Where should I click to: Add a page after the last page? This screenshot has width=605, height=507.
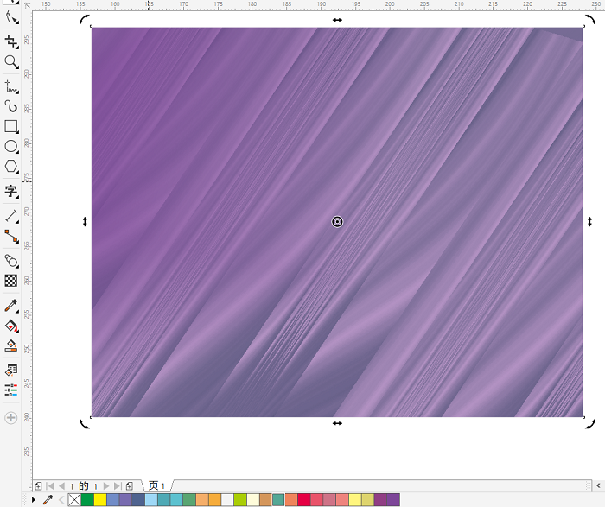coord(130,486)
